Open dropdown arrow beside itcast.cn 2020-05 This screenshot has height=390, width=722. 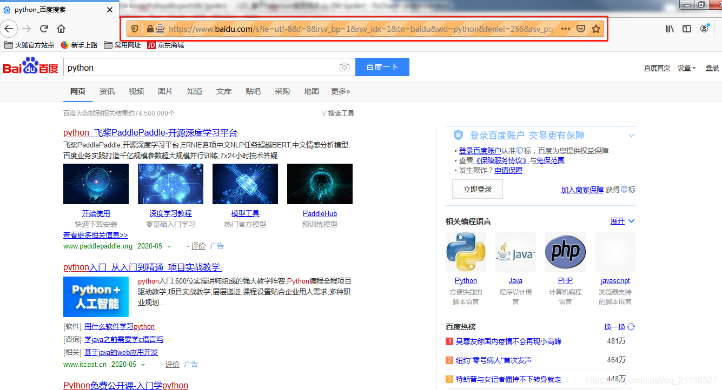pos(143,365)
